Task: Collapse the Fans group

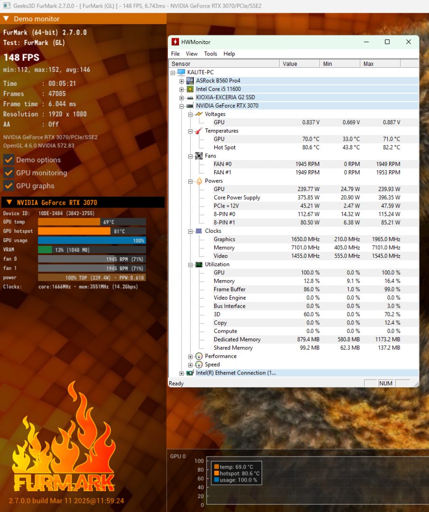Action: (191, 156)
